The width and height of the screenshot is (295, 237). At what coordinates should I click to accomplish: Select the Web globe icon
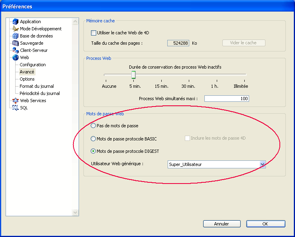click(16, 57)
